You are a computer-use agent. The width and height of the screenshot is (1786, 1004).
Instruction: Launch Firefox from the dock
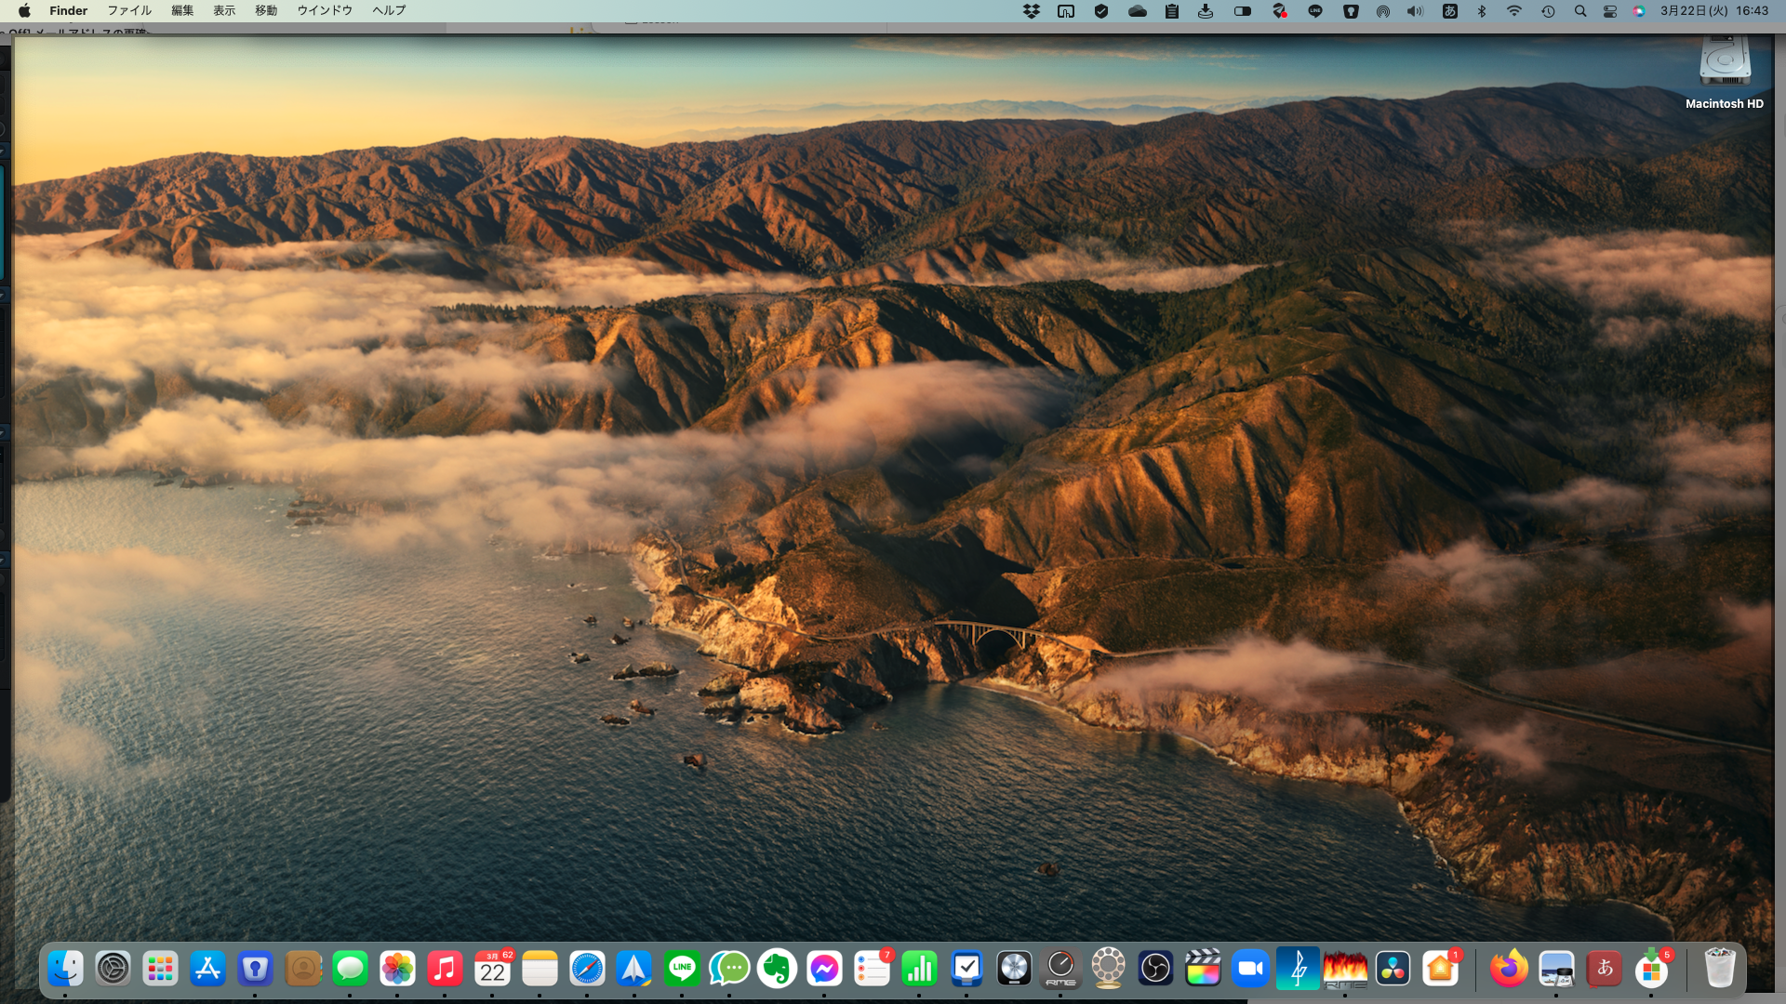1508,969
